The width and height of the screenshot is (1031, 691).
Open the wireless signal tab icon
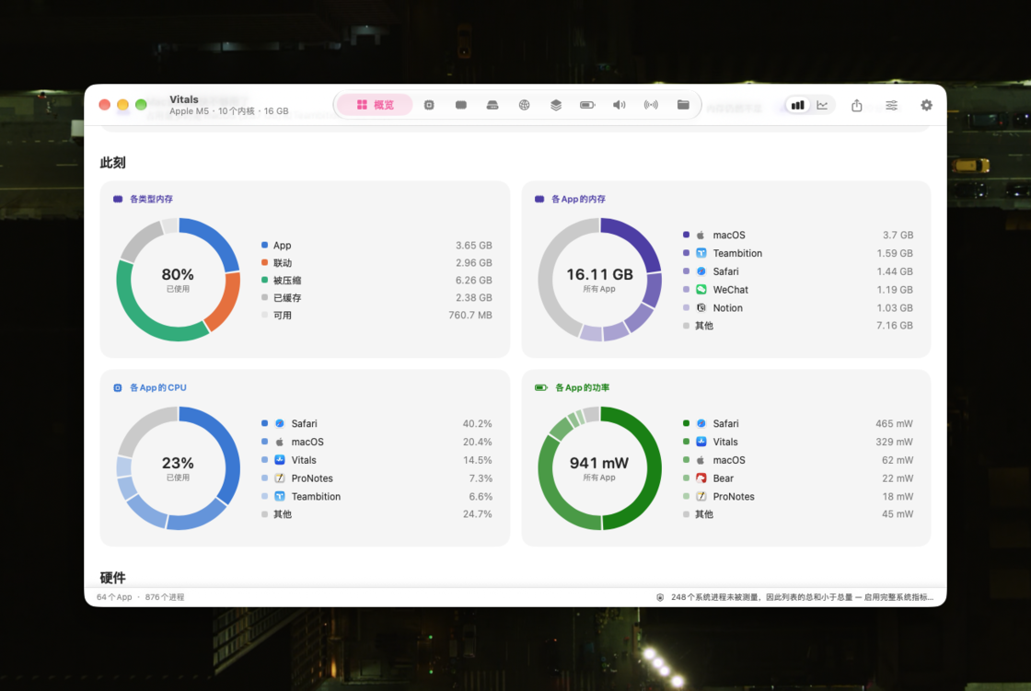point(651,105)
